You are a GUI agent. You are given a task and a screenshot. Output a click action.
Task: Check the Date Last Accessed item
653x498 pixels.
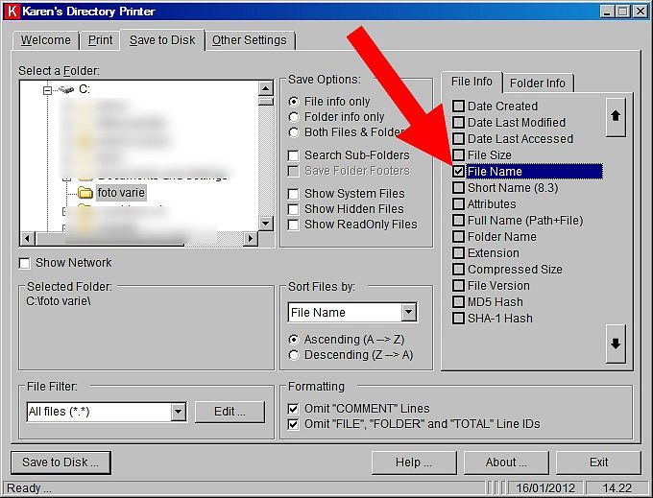pyautogui.click(x=458, y=138)
